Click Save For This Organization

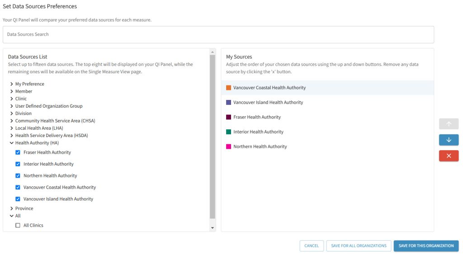[426, 246]
